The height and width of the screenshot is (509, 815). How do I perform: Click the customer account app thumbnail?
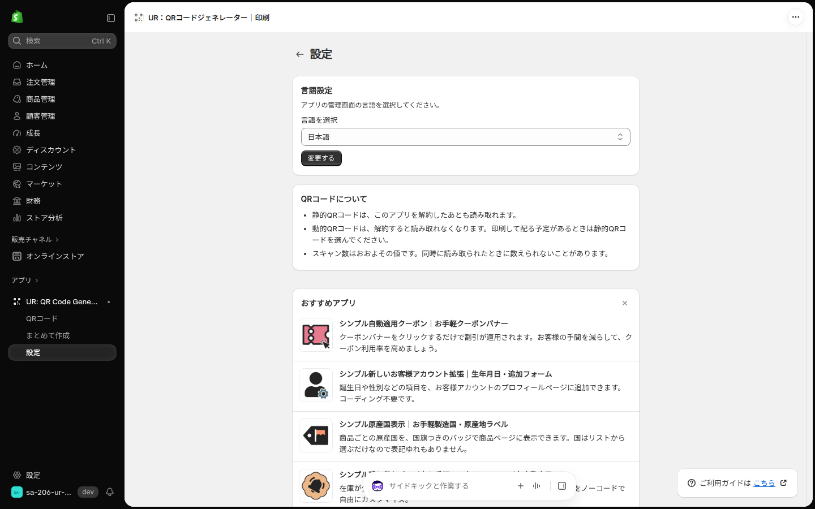[316, 385]
